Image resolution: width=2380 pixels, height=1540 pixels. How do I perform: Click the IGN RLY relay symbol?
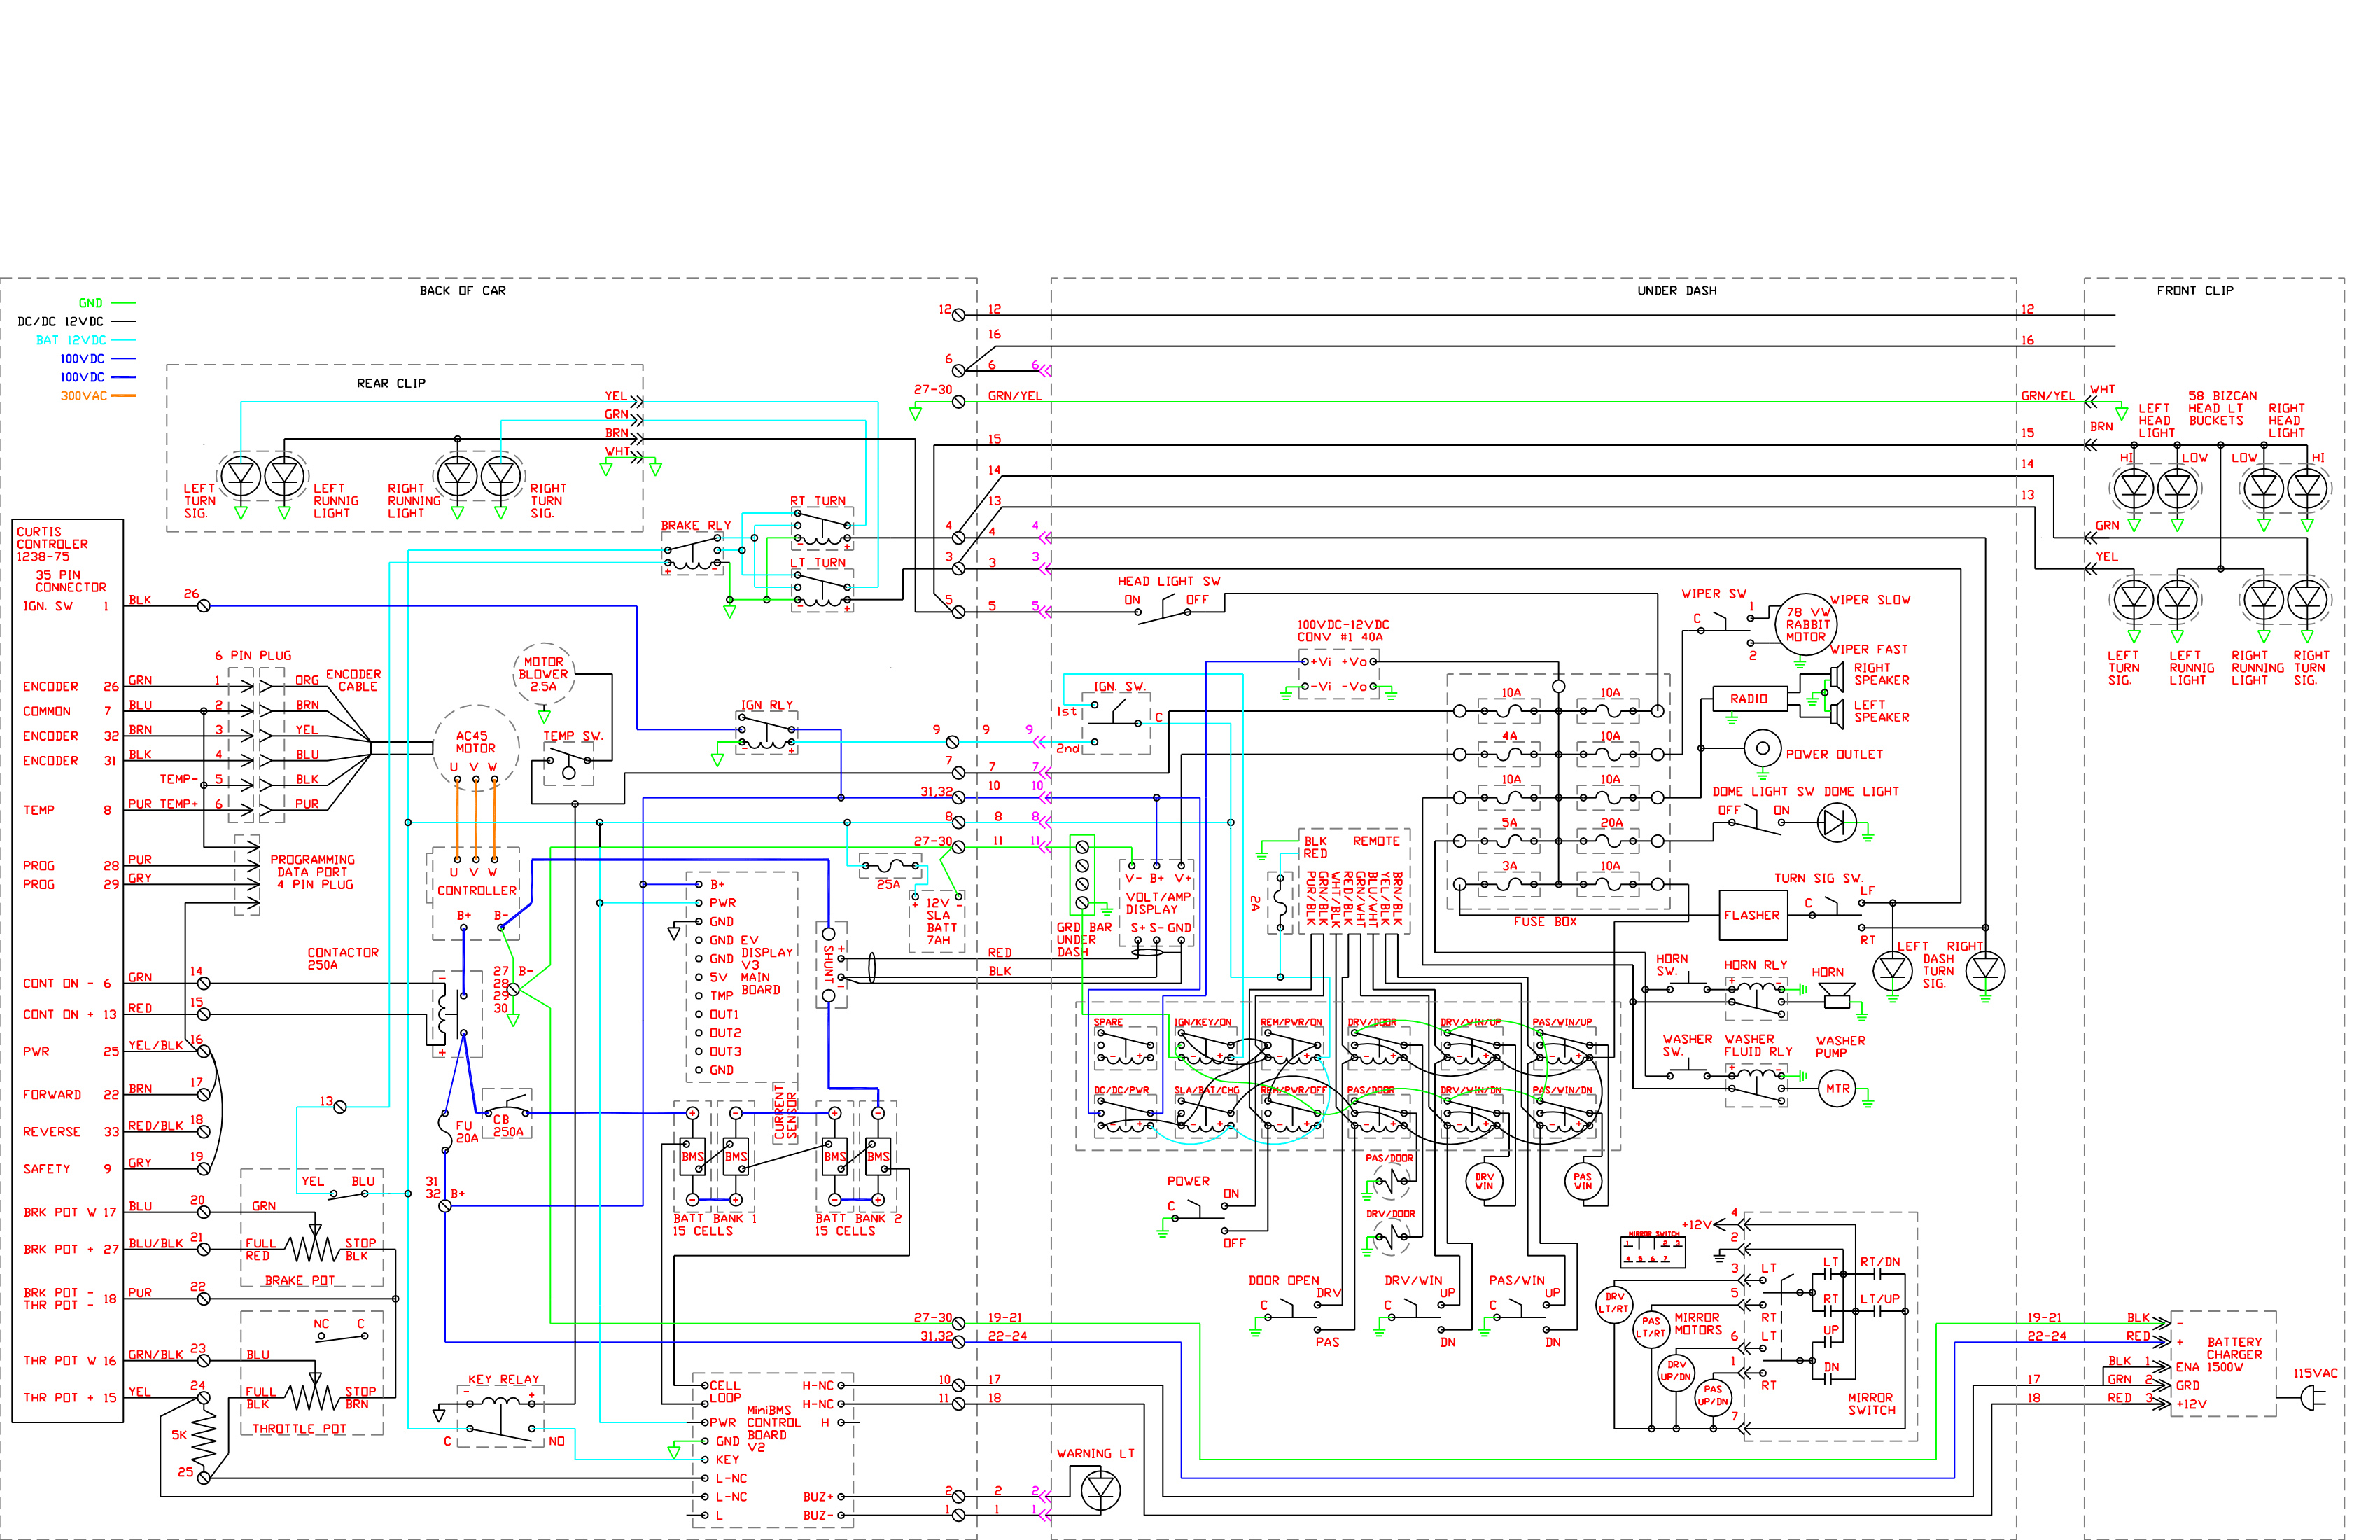click(x=767, y=732)
